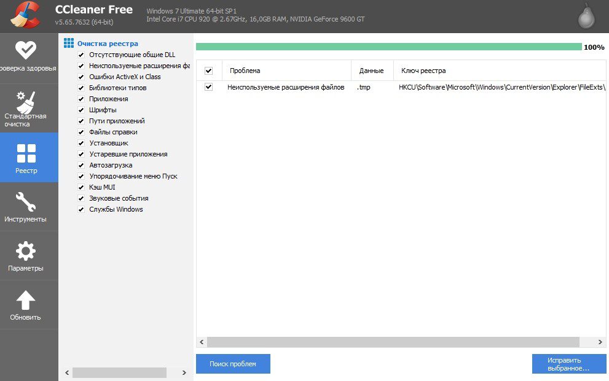Sort by Данные column header
Screen dimensions: 609x381
click(372, 71)
